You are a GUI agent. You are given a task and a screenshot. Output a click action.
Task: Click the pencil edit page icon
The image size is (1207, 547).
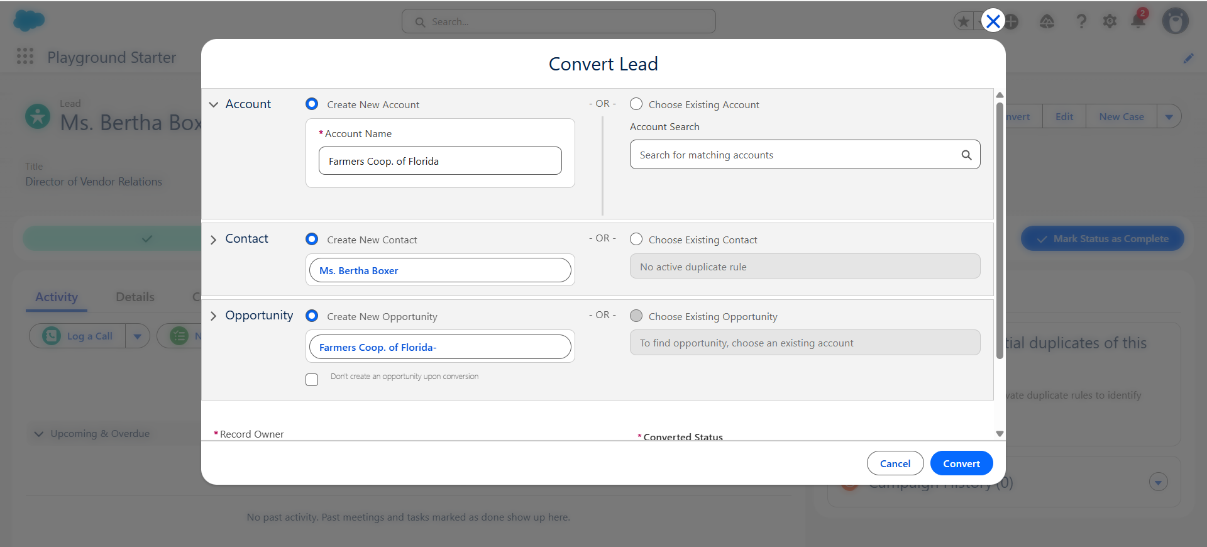(1188, 58)
